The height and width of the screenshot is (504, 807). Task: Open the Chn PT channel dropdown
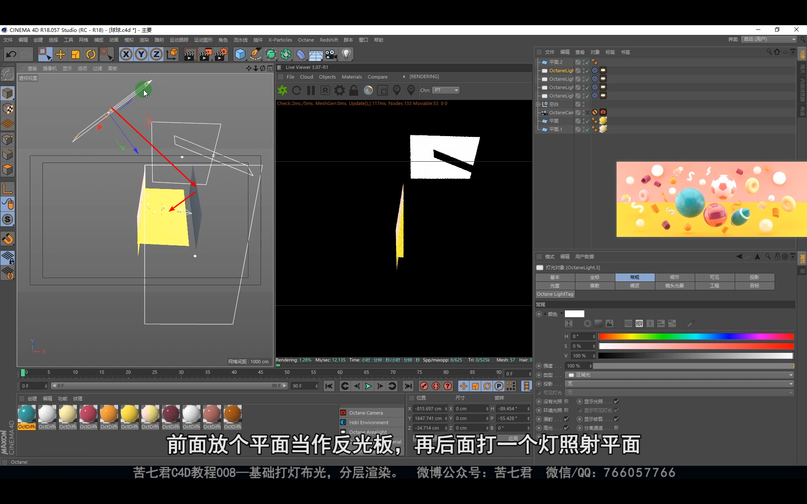[446, 90]
